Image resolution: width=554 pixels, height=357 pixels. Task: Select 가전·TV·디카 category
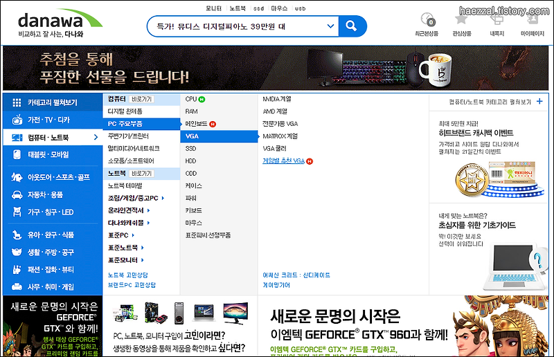tap(53, 120)
